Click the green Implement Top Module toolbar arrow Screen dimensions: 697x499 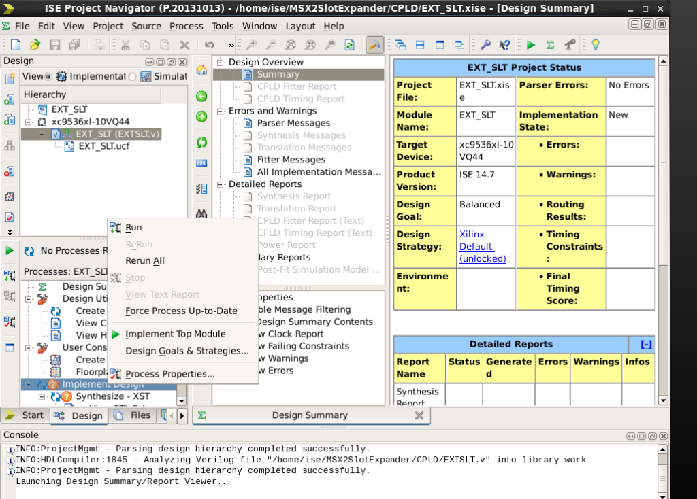click(x=530, y=45)
